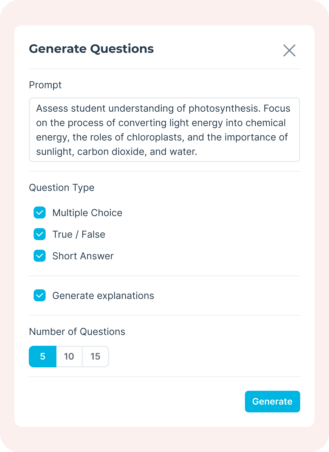Click the checkmark icon beside Multiple Choice
Screen dimensions: 329x452
click(39, 213)
